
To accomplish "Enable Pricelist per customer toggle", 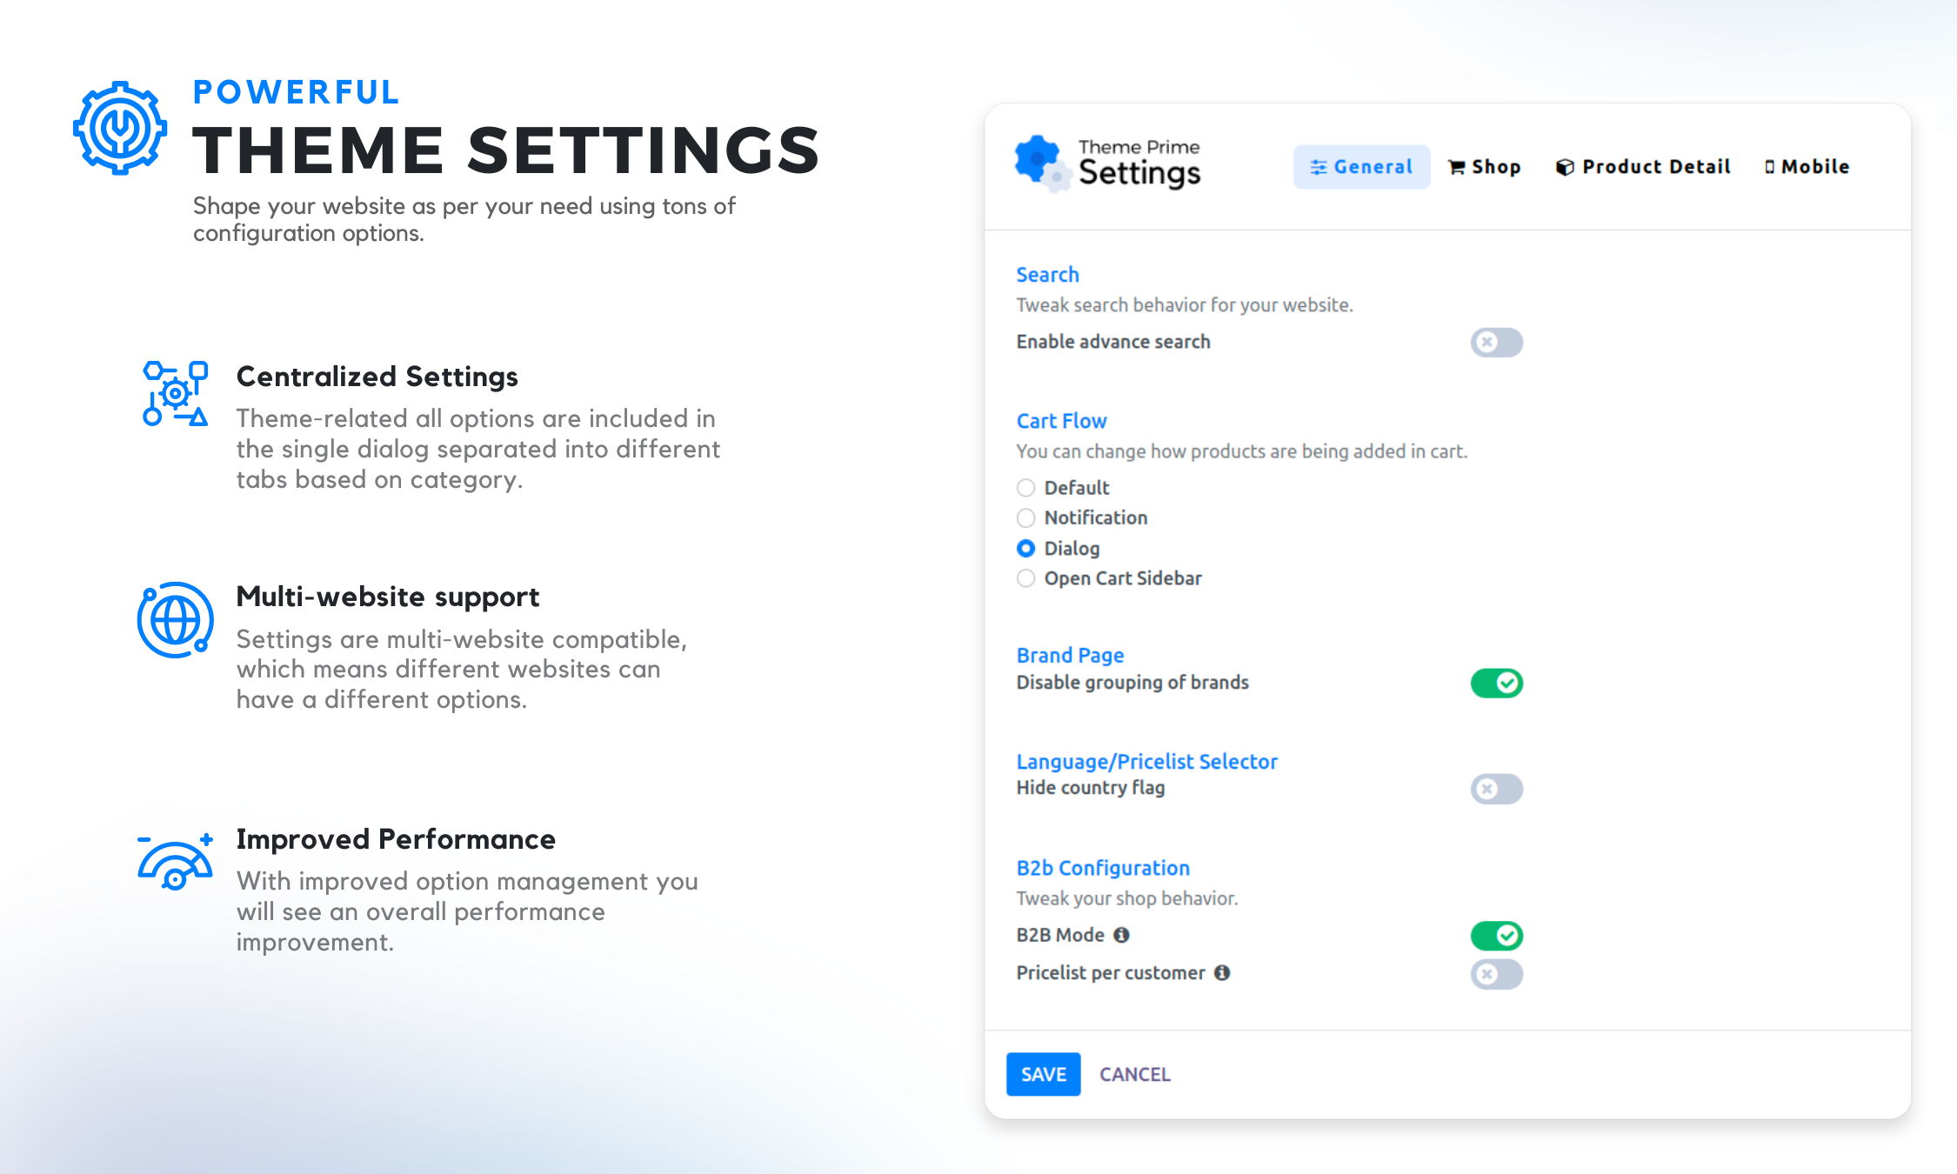I will 1496,974.
